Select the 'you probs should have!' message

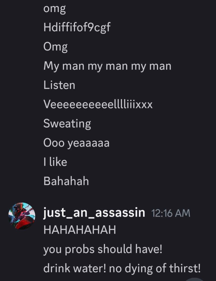click(103, 249)
